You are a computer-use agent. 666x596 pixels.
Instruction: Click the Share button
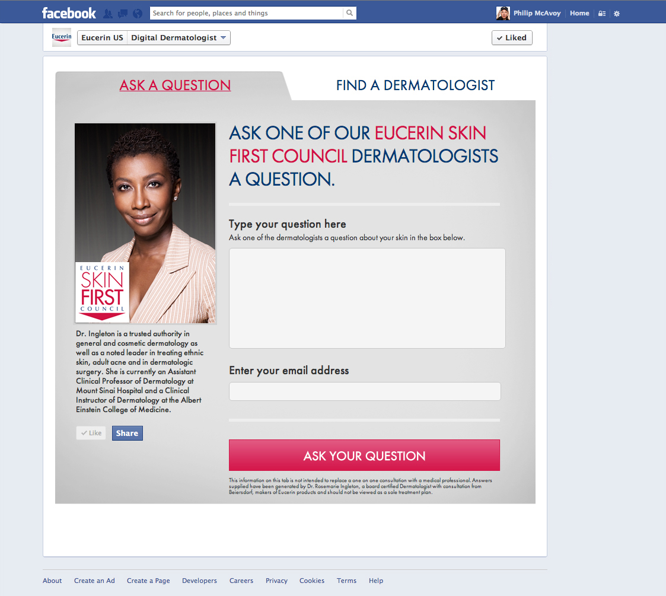coord(128,433)
